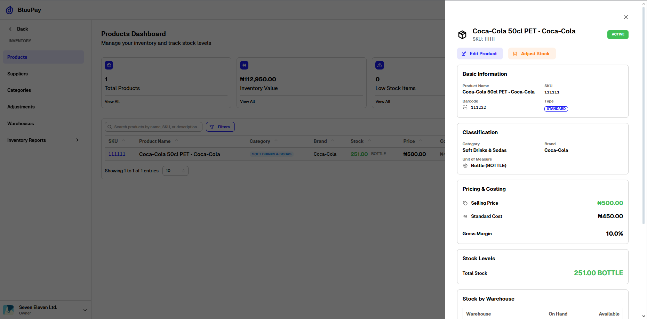Screen dimensions: 647x319
Task: Click the barcode scan icon
Action: coord(465,107)
